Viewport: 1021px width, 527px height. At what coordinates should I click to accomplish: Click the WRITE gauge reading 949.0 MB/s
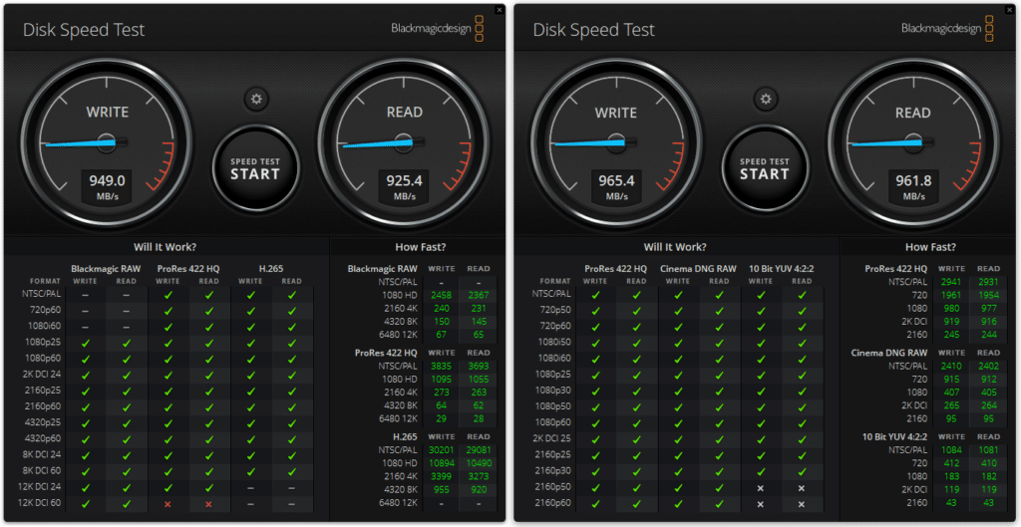point(107,143)
